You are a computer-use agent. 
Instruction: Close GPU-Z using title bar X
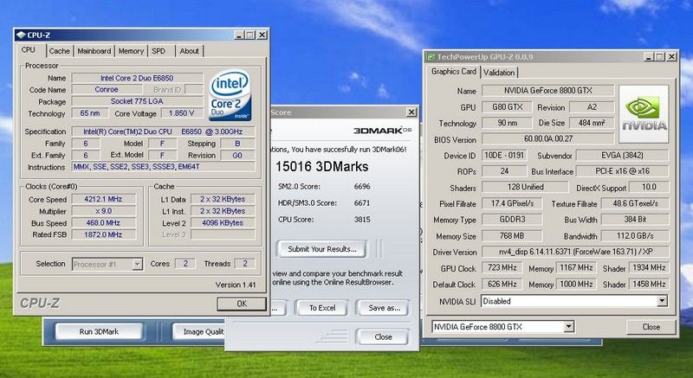(671, 57)
